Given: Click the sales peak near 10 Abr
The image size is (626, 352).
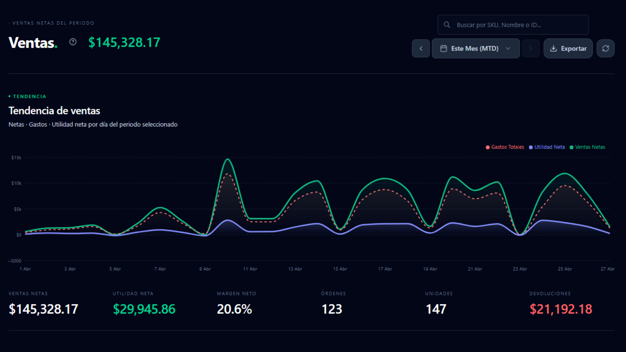Looking at the screenshot, I should pos(228,159).
